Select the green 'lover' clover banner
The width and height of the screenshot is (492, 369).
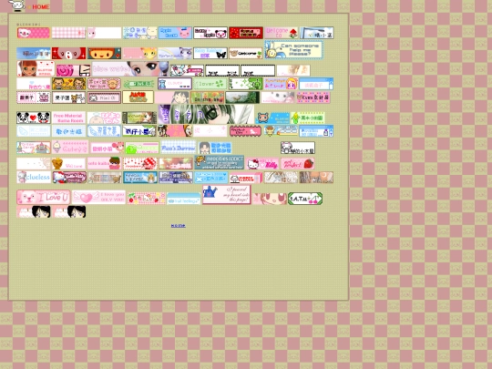[210, 84]
